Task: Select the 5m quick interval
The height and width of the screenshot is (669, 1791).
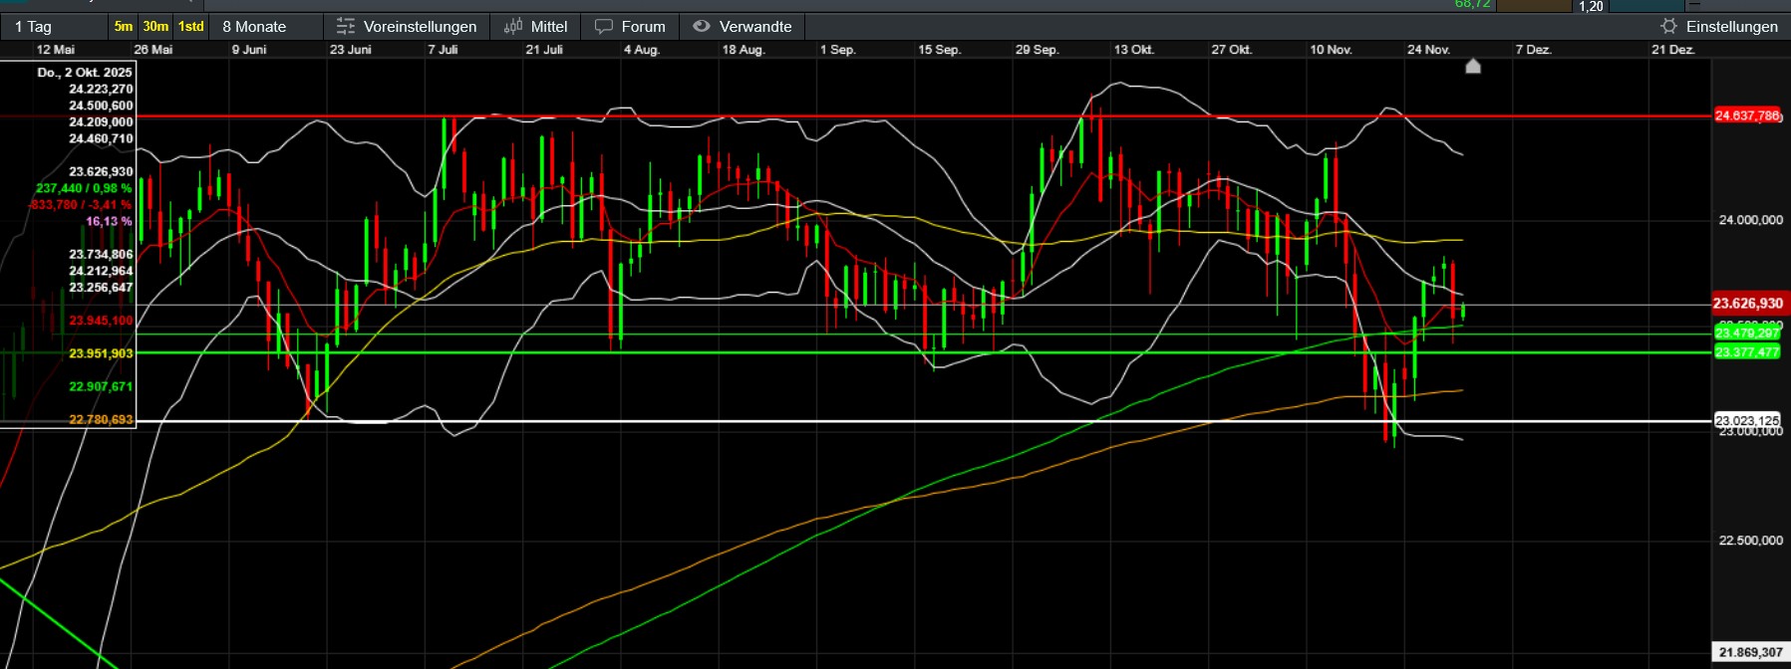Action: pyautogui.click(x=124, y=27)
